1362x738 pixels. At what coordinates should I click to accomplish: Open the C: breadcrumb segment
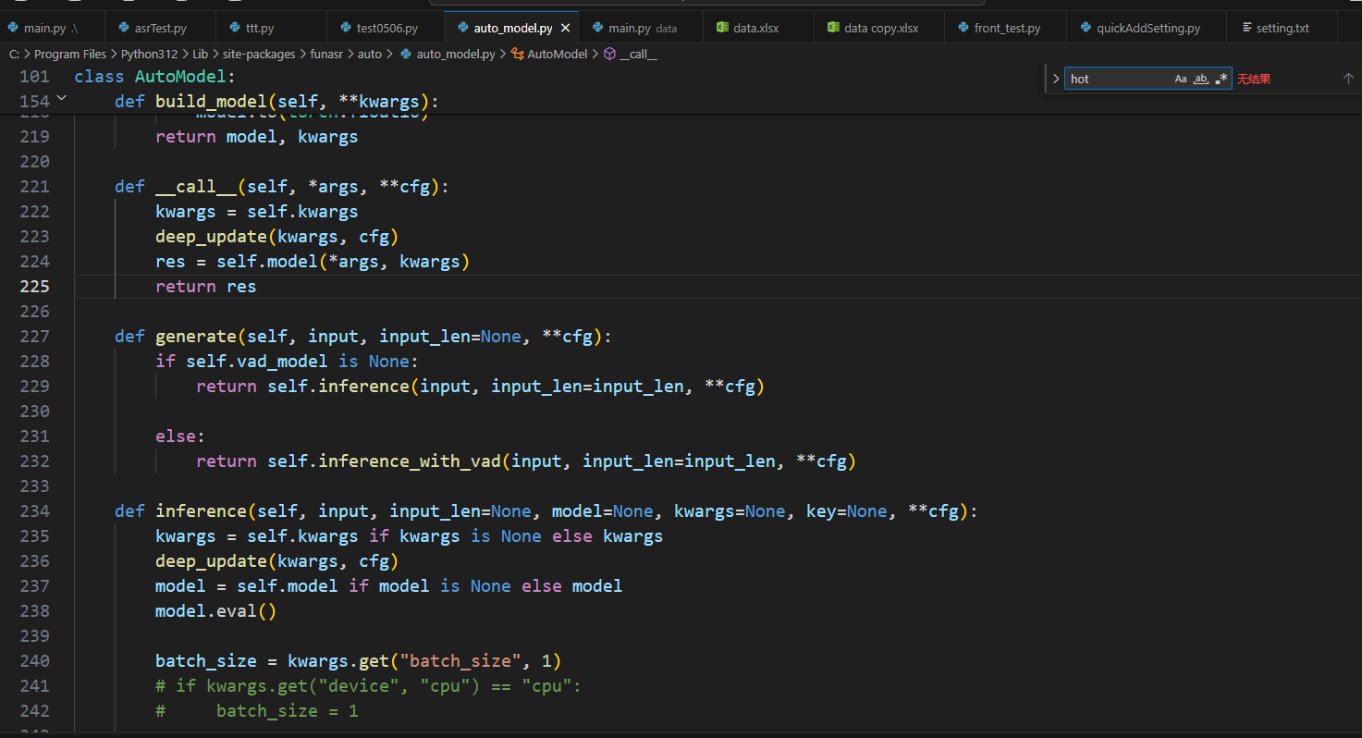14,54
